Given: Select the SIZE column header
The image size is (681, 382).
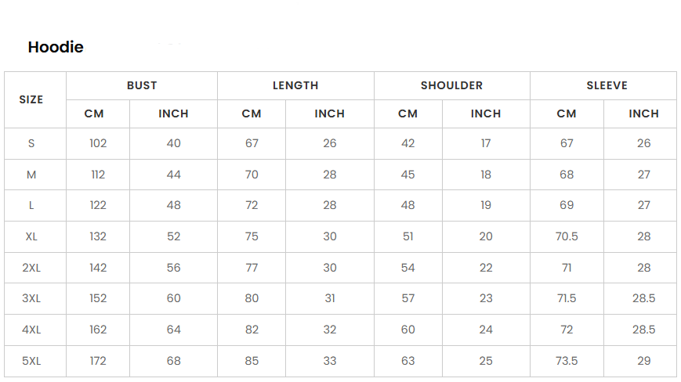Looking at the screenshot, I should tap(31, 99).
